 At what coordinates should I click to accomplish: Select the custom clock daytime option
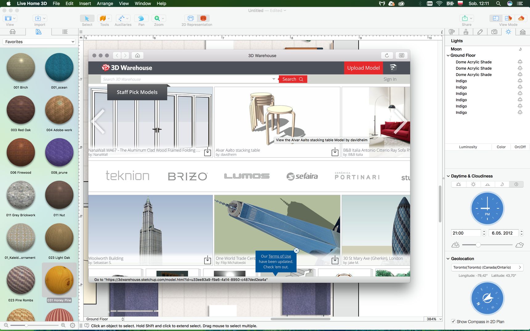516,184
